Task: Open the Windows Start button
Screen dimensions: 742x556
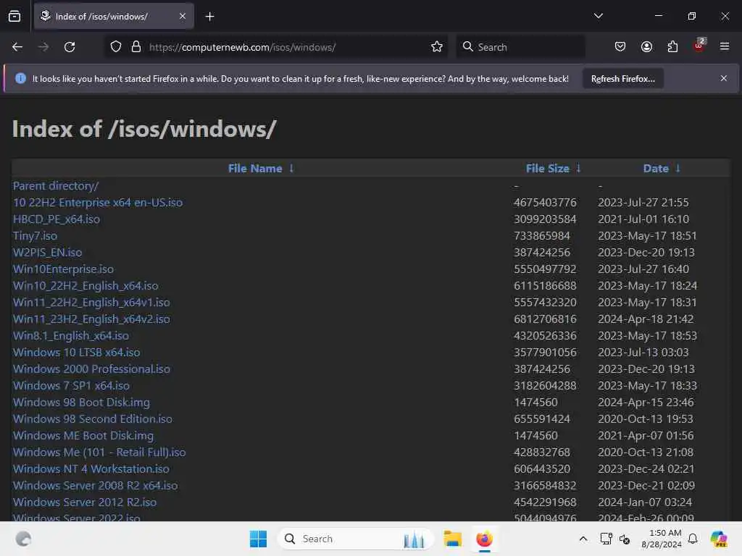Action: click(258, 539)
